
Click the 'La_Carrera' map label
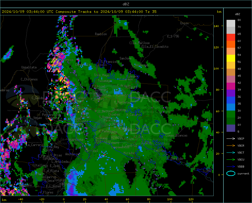pyautogui.click(x=34, y=145)
